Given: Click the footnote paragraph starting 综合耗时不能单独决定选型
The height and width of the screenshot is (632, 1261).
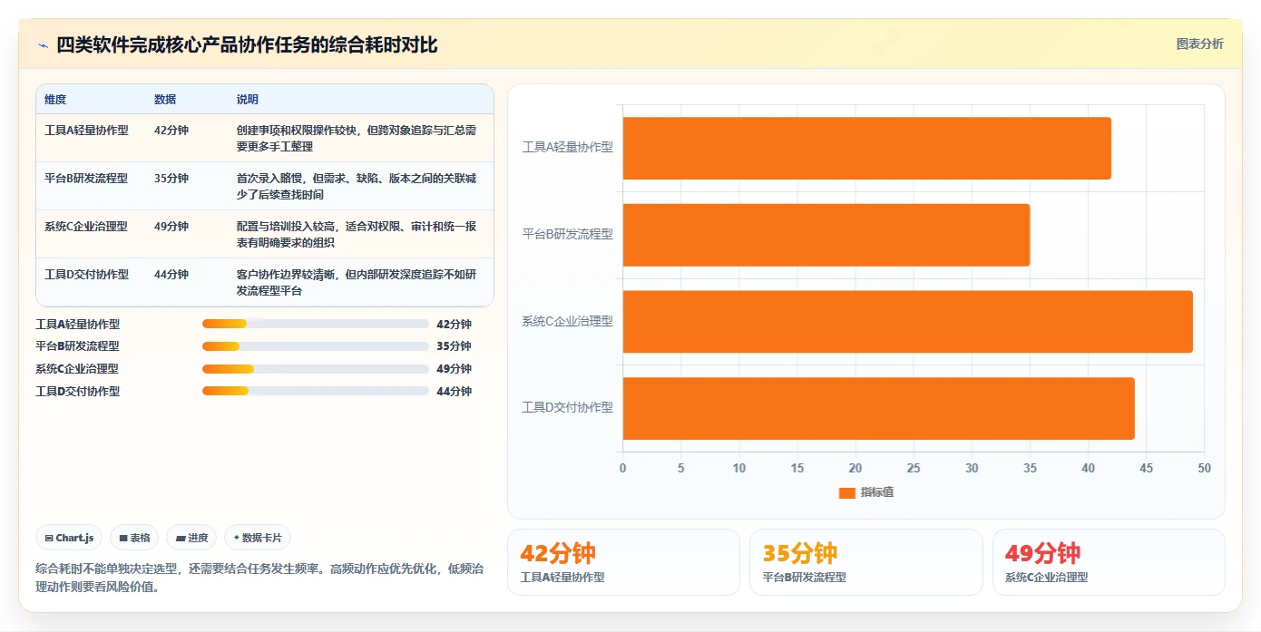Looking at the screenshot, I should (x=259, y=578).
